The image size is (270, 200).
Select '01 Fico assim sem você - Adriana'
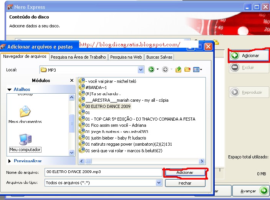coord(116,125)
